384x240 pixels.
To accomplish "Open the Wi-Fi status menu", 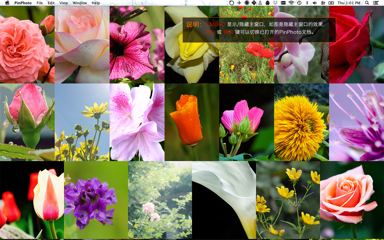I will pyautogui.click(x=291, y=3).
